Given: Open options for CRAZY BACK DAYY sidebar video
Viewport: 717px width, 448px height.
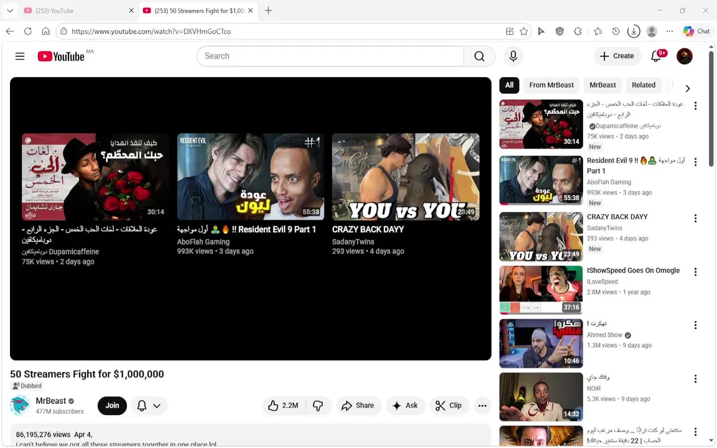Looking at the screenshot, I should point(695,218).
